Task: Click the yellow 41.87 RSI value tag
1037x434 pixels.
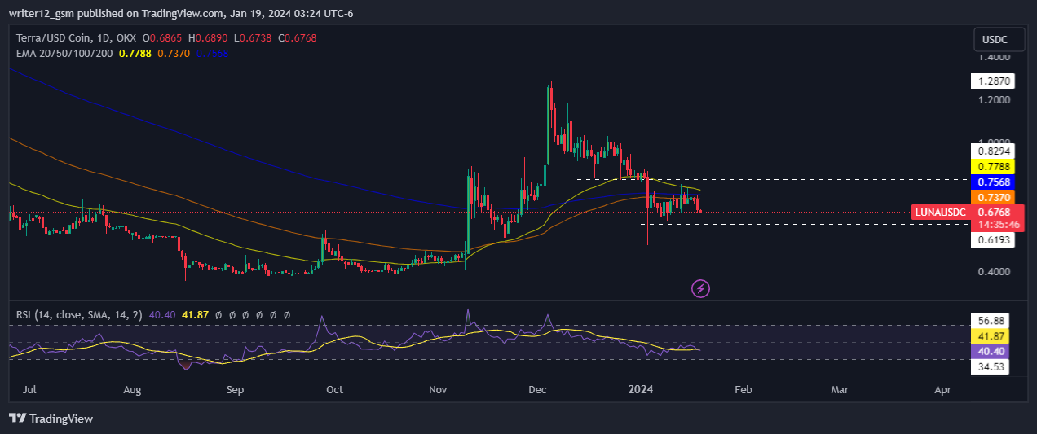Action: [991, 335]
